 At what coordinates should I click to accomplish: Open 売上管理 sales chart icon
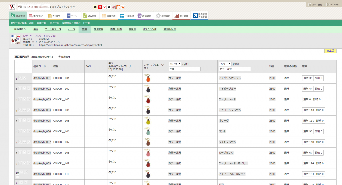[x=181, y=16]
